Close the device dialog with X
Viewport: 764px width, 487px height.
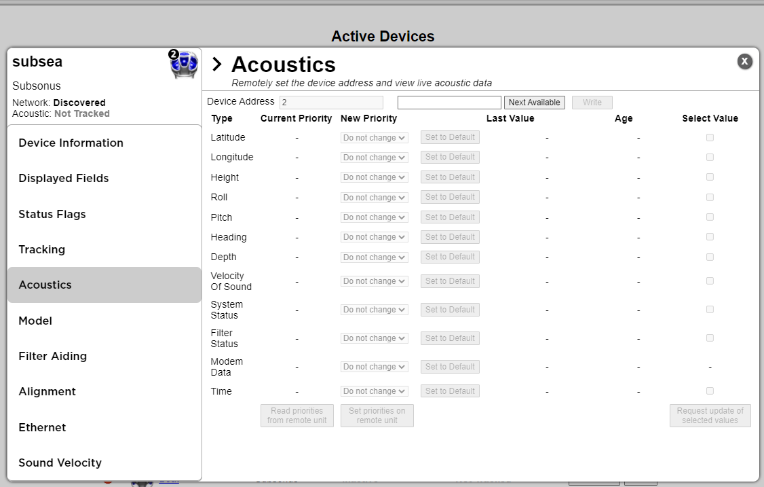click(x=744, y=61)
